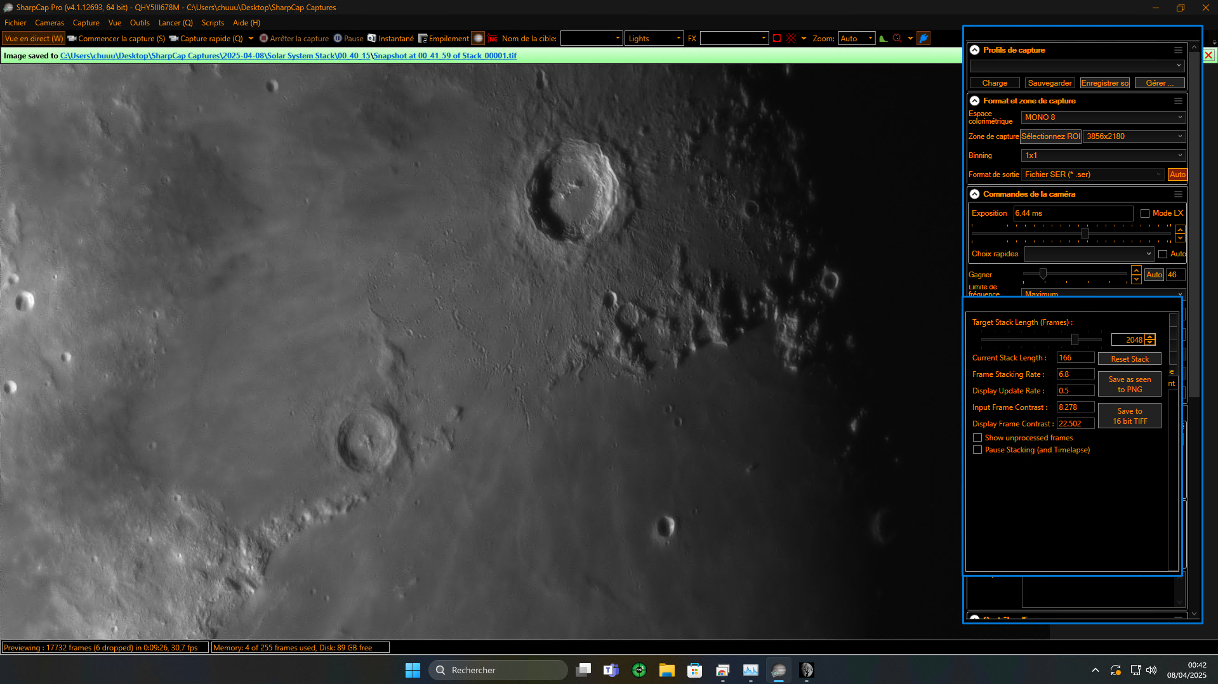Click the planet live-stack icon beside Empilement
Viewport: 1218px width, 684px height.
coord(479,38)
